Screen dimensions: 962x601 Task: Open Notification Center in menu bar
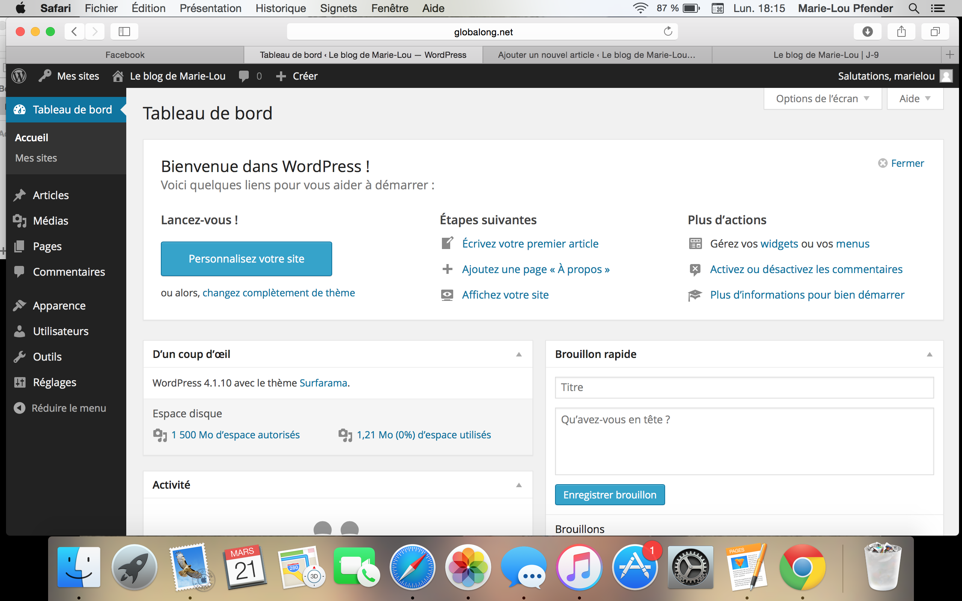pyautogui.click(x=938, y=8)
